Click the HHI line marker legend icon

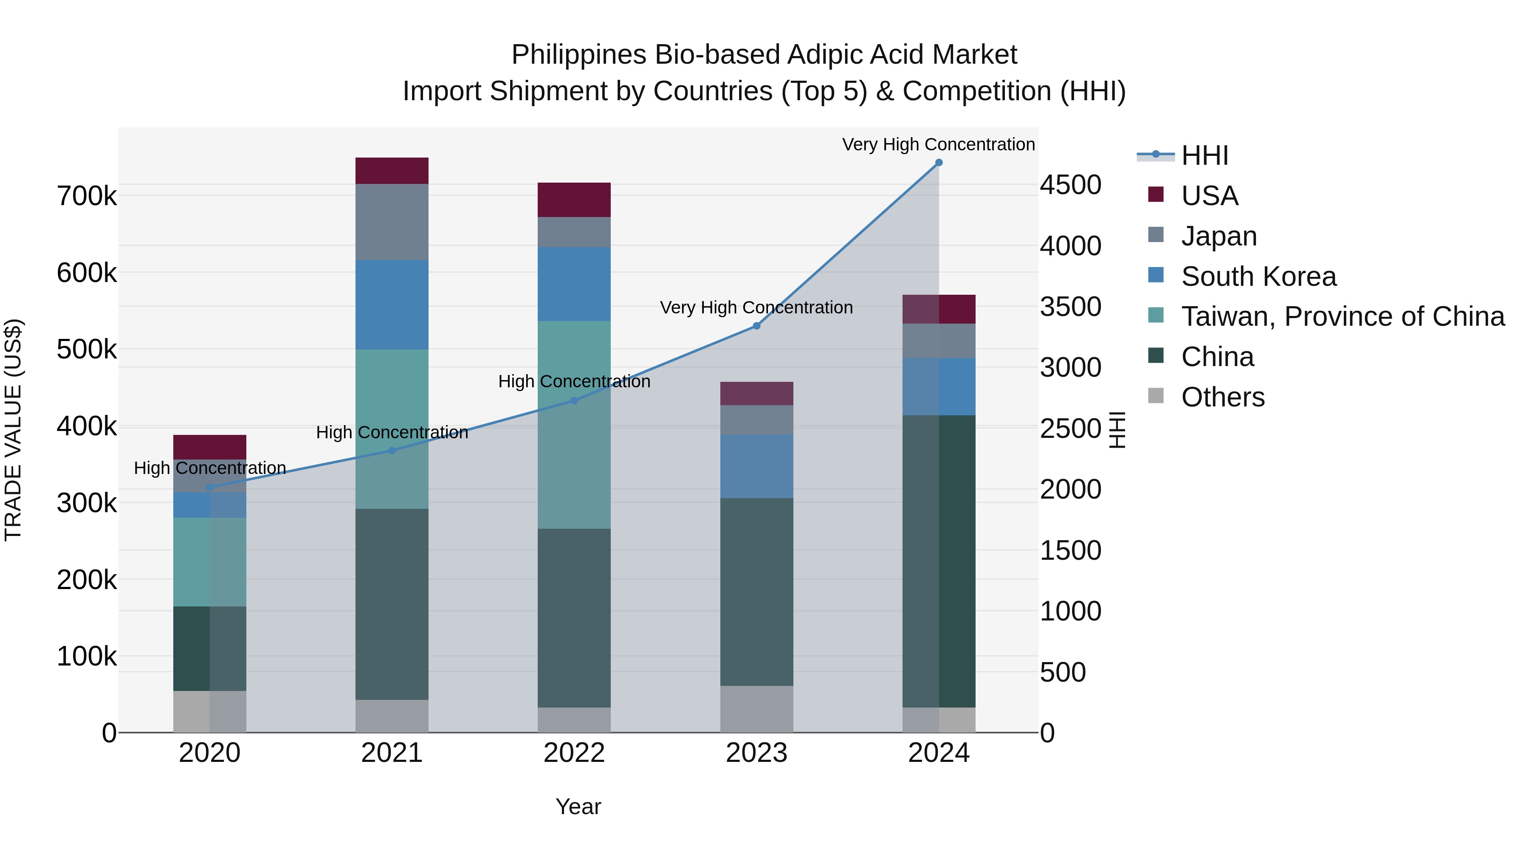1156,155
